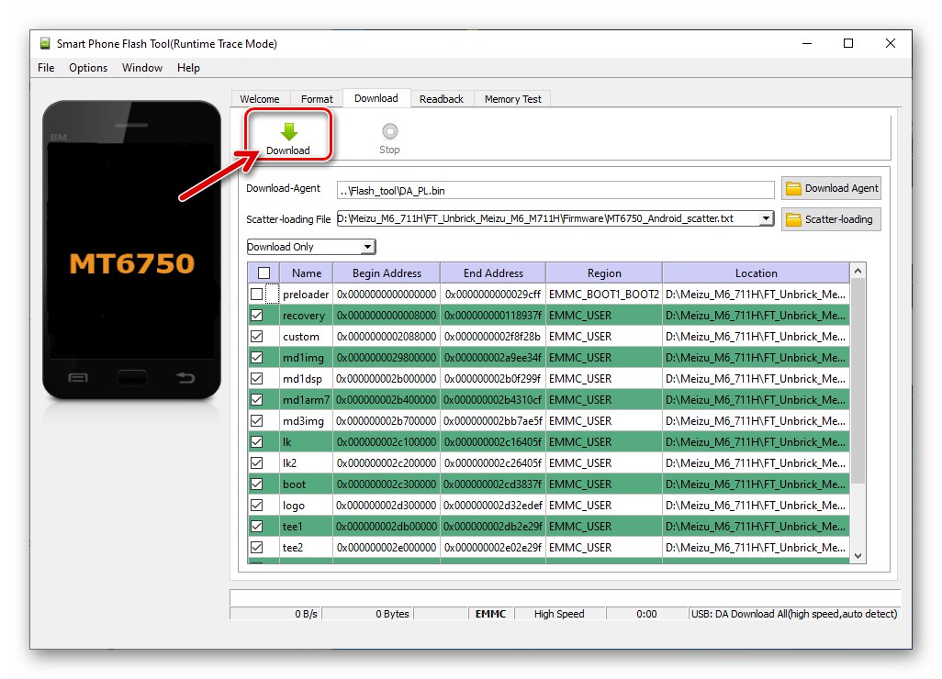Click the table scrollbar down arrow

coord(858,556)
